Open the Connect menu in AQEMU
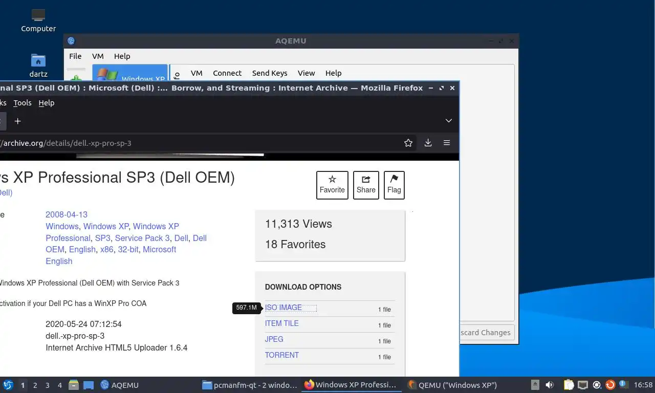This screenshot has width=655, height=393. [x=227, y=73]
